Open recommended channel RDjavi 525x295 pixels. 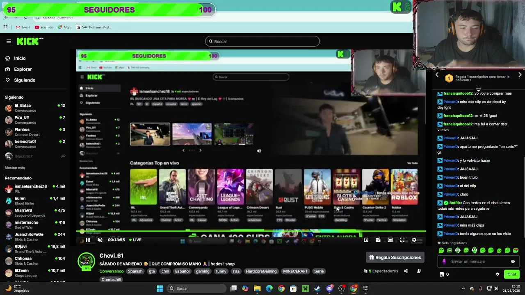[35, 249]
